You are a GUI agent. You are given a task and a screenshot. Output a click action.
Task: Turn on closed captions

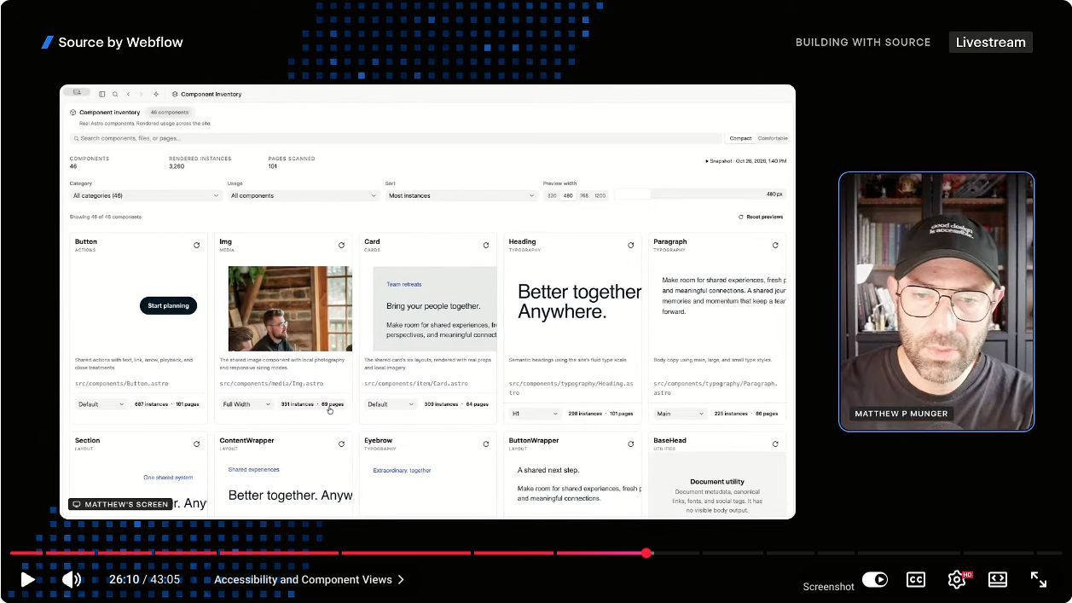(916, 580)
